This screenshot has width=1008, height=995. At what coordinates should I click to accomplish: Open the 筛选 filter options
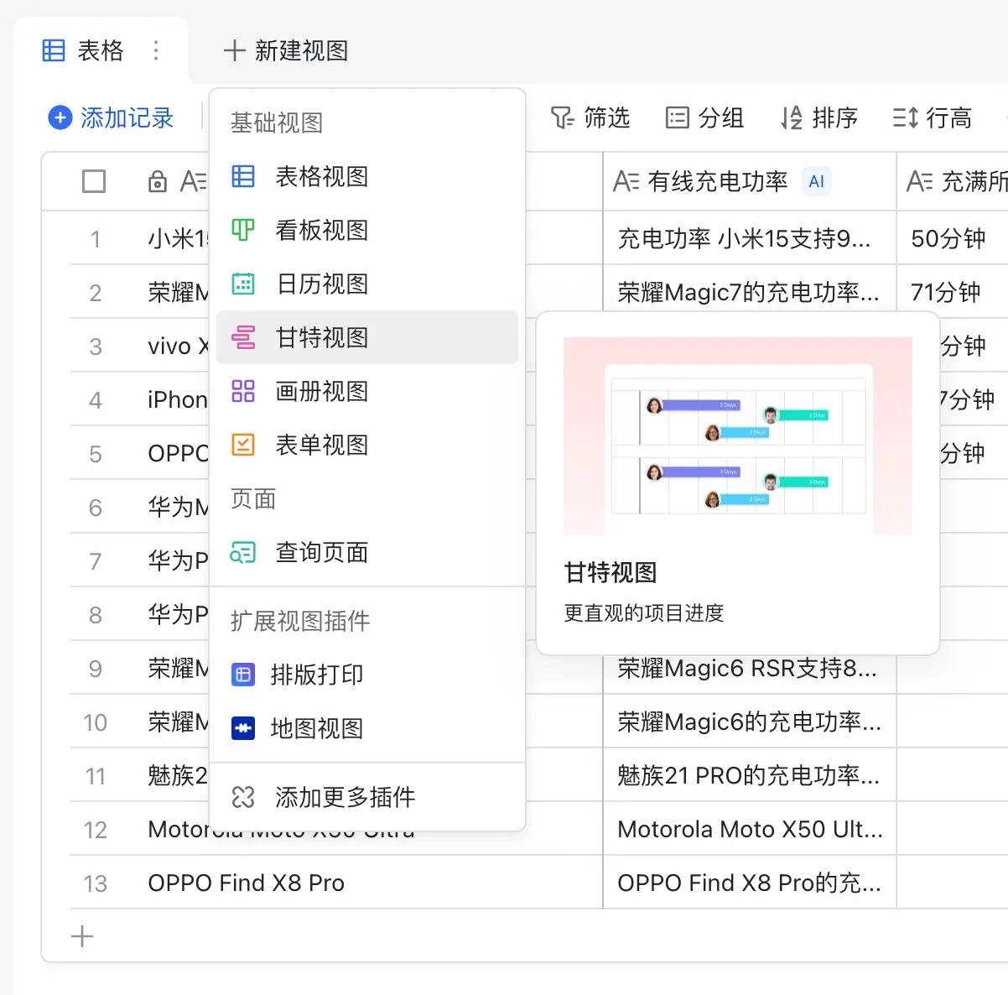coord(590,118)
